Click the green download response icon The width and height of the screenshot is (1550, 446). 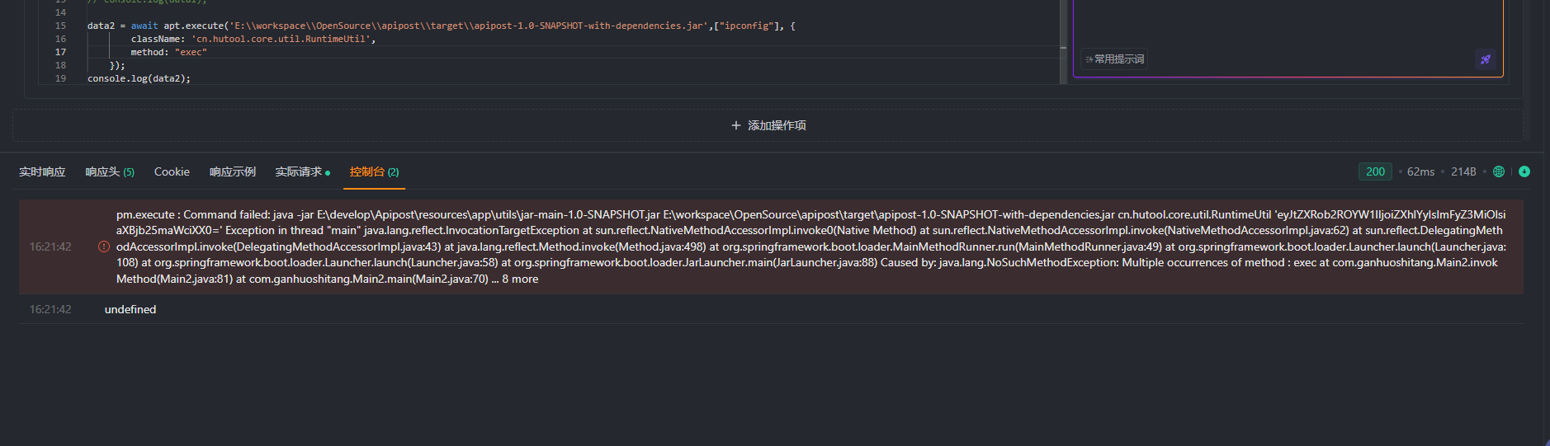tap(1524, 171)
